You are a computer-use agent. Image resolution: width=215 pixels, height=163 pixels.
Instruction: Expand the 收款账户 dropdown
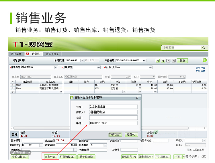tap(41, 145)
